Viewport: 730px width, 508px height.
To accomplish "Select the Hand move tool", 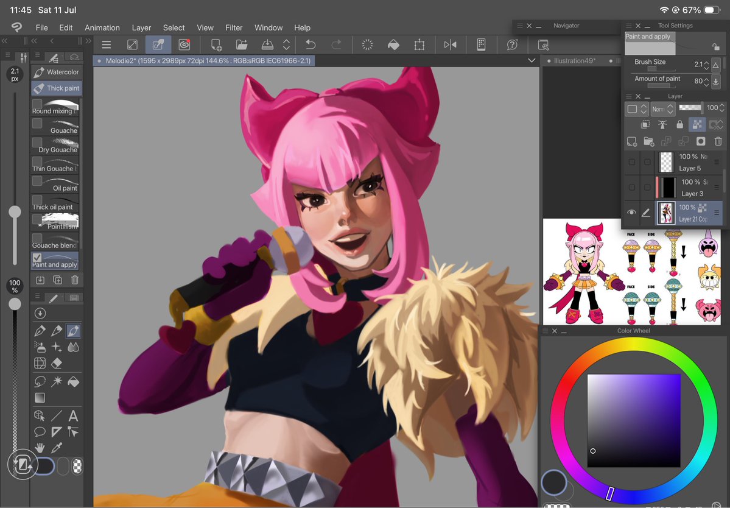I will tap(40, 448).
